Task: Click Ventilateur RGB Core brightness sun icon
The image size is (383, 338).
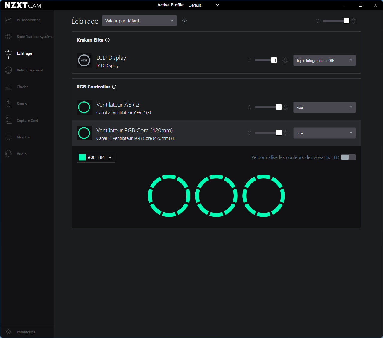Action: click(286, 133)
